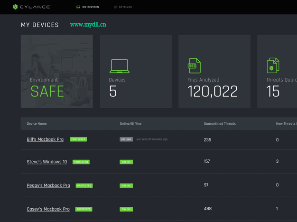Click the Devices card label
Image resolution: width=297 pixels, height=222 pixels.
(x=117, y=80)
